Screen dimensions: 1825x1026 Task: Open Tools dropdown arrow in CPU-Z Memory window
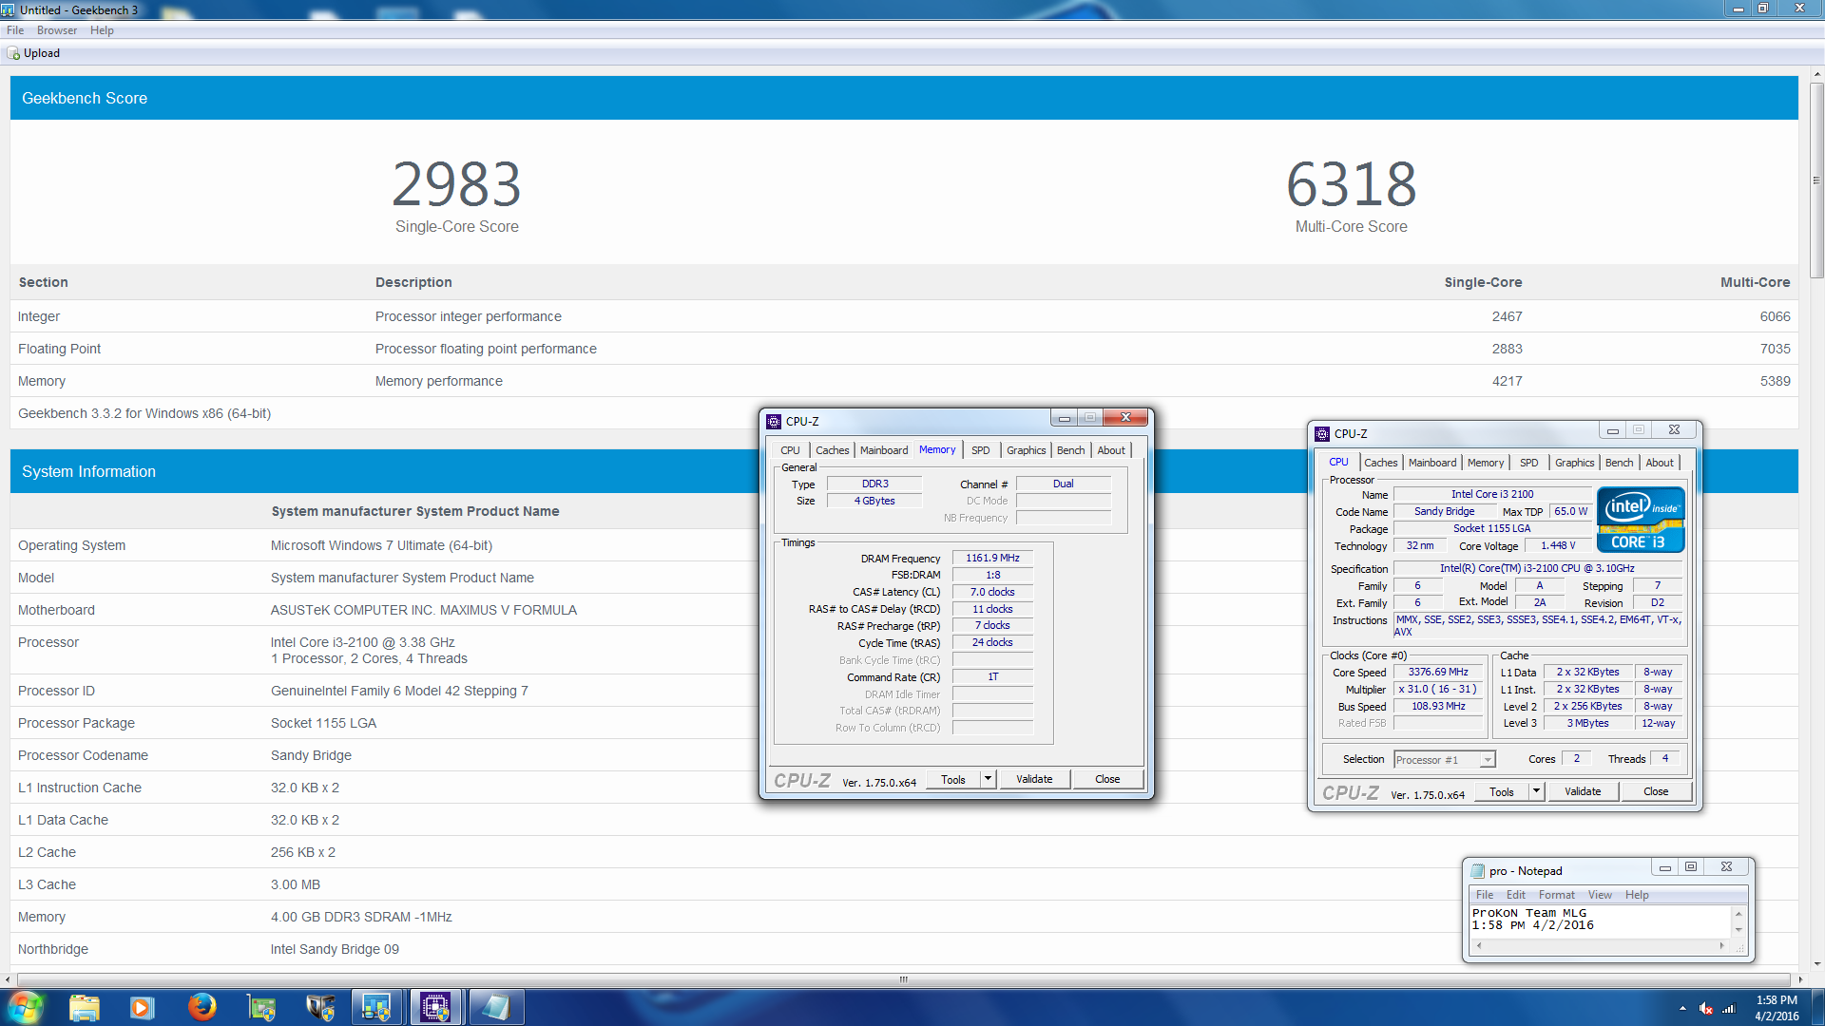988,779
